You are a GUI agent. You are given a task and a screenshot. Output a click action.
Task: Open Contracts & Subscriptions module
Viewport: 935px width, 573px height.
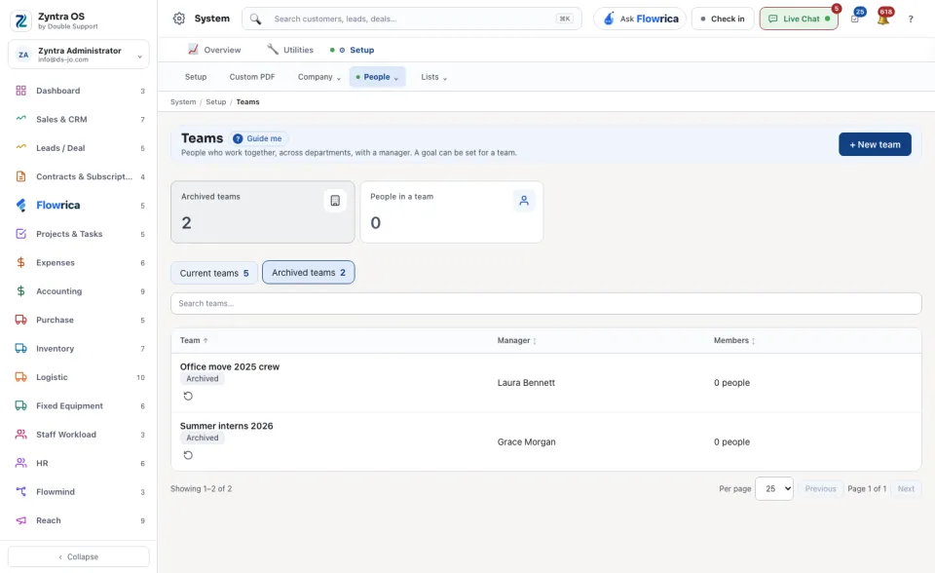[79, 176]
